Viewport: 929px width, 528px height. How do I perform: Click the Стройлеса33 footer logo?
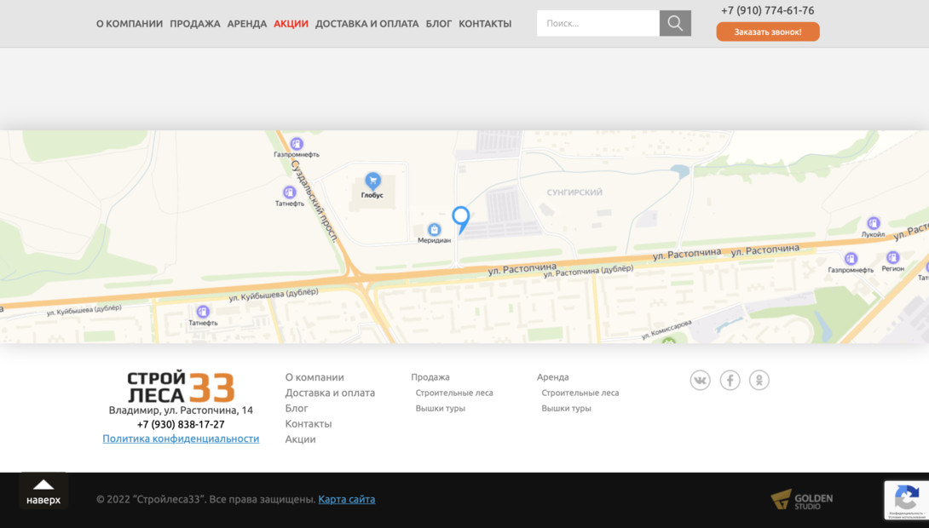coord(181,387)
